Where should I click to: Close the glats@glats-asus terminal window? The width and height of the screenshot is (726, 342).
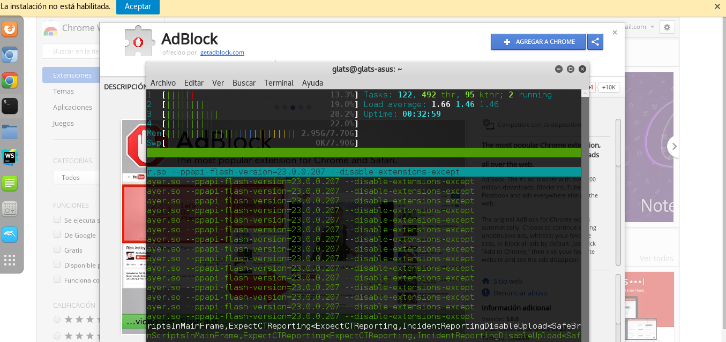(582, 69)
